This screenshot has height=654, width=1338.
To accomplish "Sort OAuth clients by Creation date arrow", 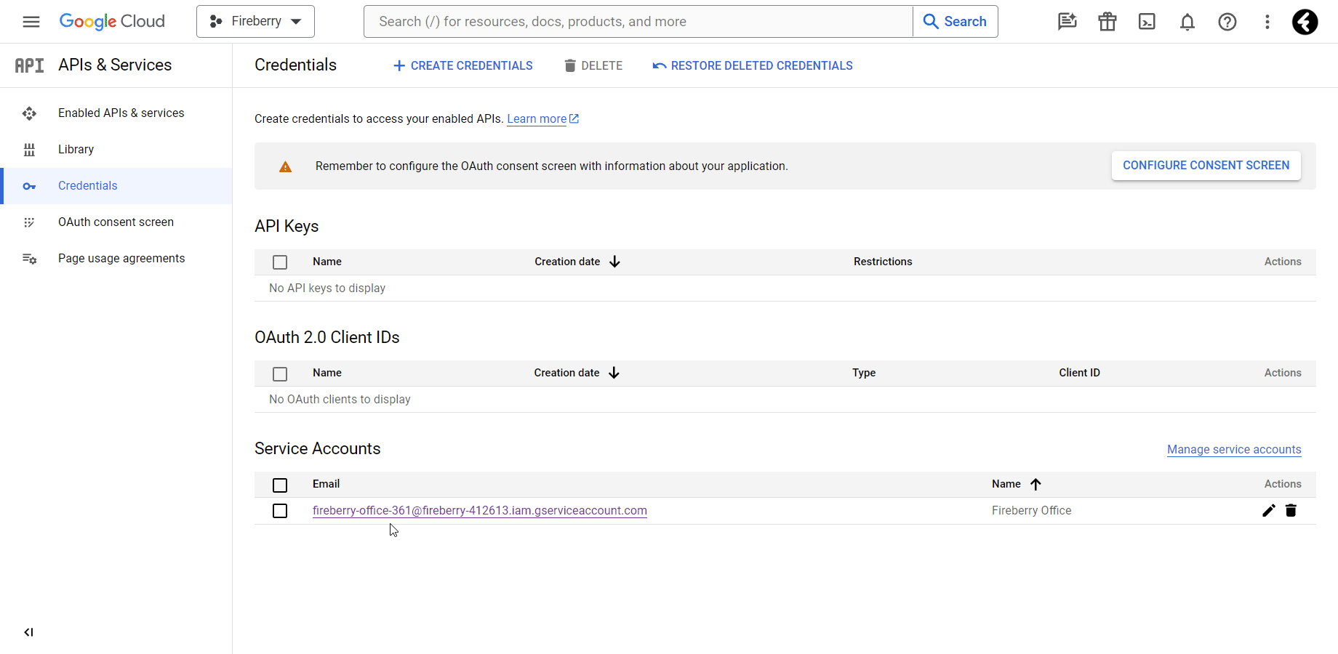I will (614, 373).
